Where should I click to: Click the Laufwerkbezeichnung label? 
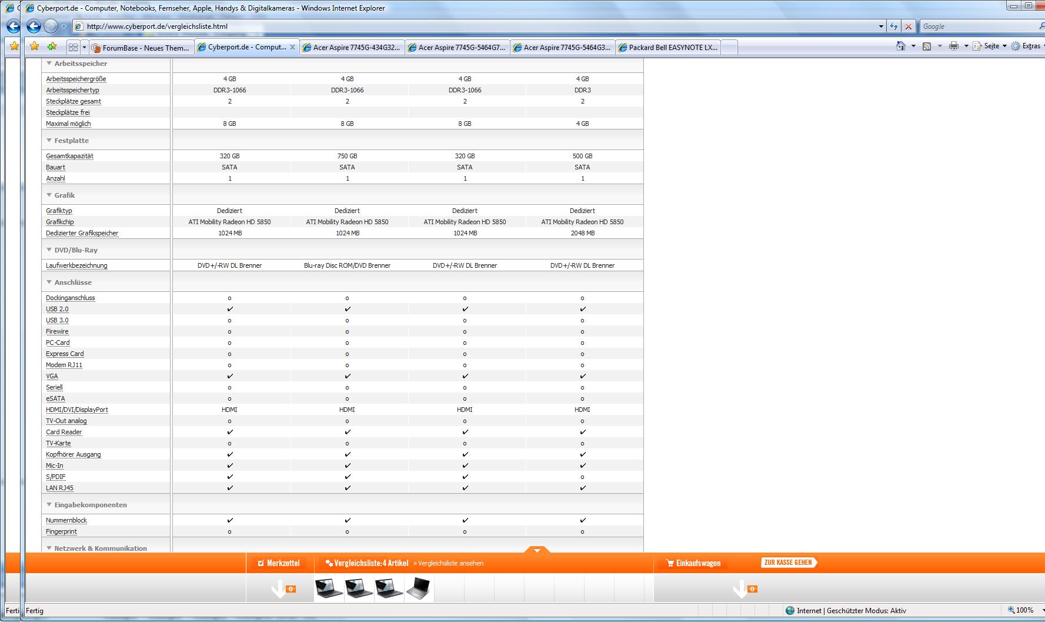coord(76,265)
